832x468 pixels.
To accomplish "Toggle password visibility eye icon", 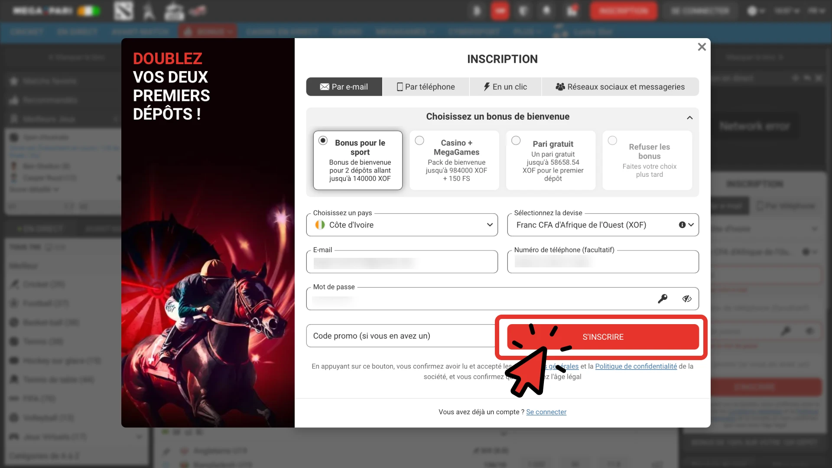I will 687,299.
